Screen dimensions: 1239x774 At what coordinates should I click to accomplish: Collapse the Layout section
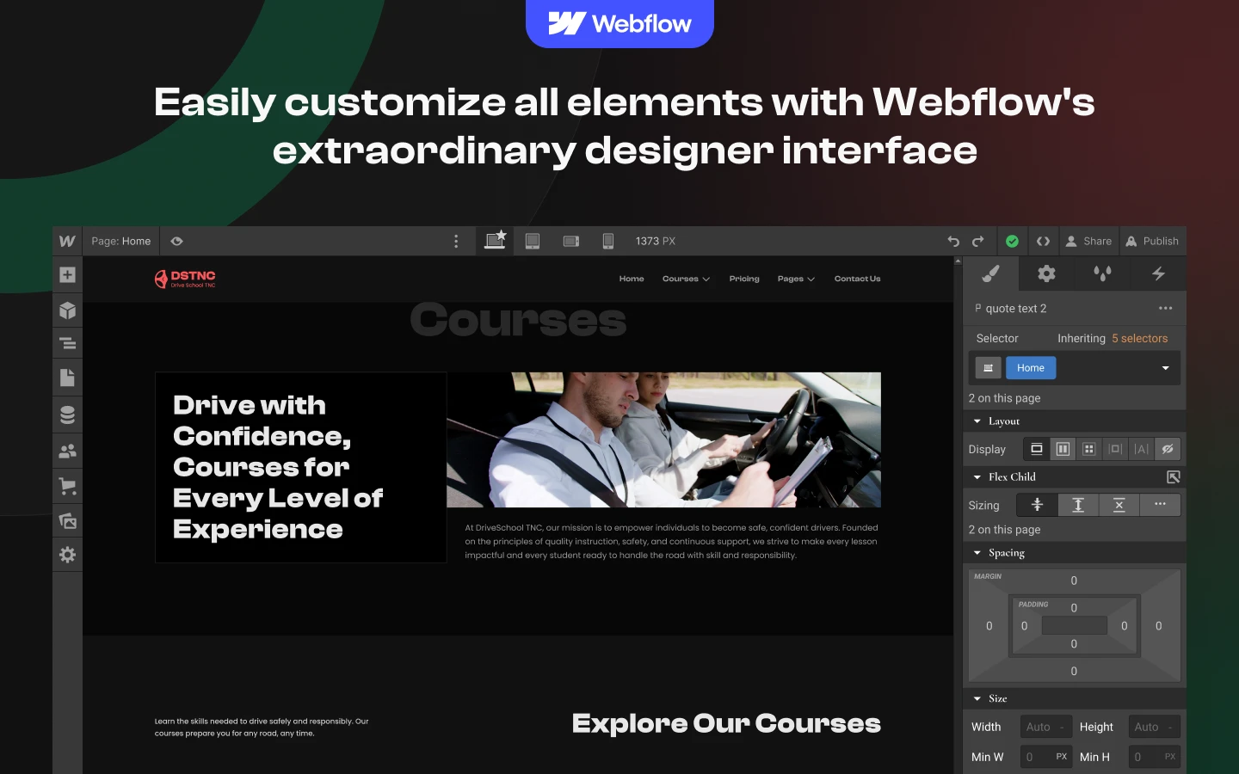pyautogui.click(x=977, y=421)
